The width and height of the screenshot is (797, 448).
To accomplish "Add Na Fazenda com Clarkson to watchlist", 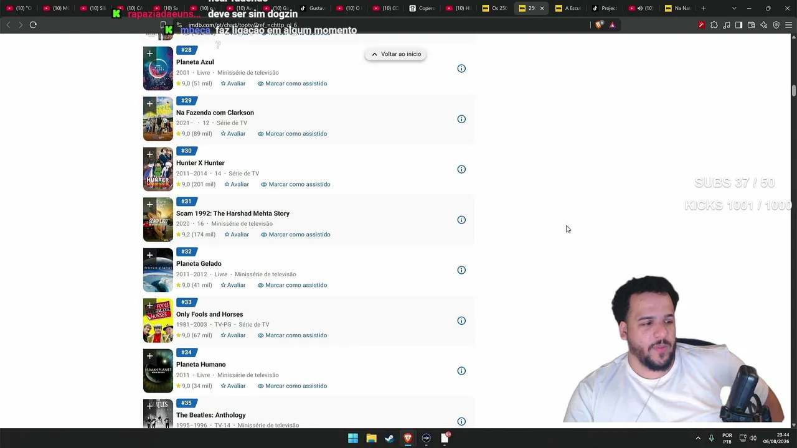I will point(149,105).
